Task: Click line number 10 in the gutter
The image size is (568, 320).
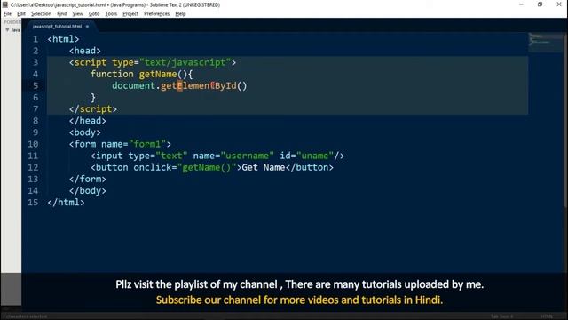Action: [x=33, y=144]
